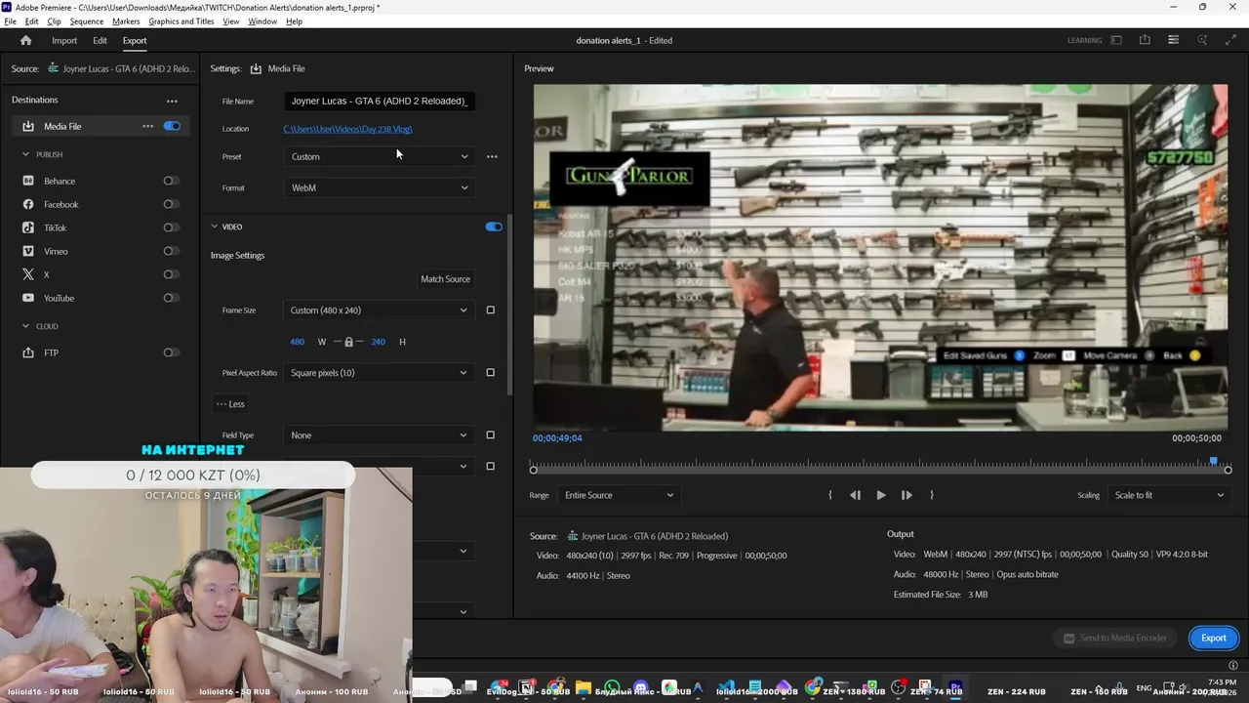The height and width of the screenshot is (703, 1249).
Task: Play the export preview
Action: tap(881, 495)
